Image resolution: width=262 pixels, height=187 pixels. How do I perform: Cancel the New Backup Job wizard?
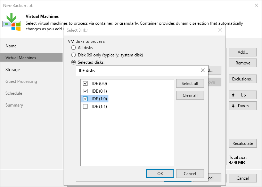(243, 178)
